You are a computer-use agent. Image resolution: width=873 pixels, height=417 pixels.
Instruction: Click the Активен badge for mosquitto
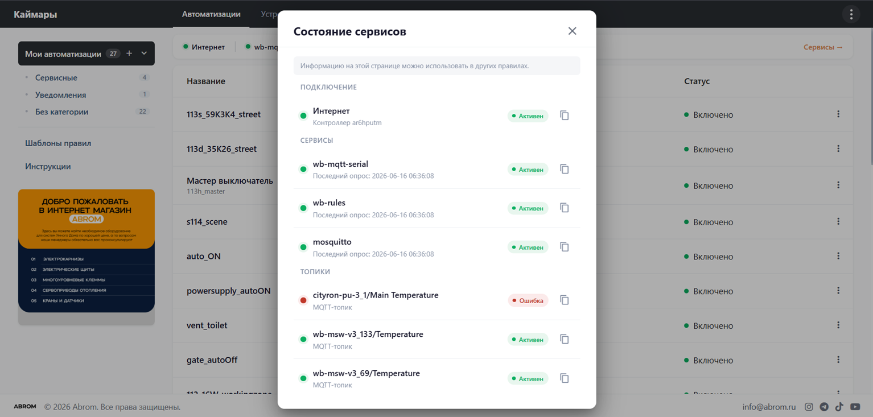point(528,247)
